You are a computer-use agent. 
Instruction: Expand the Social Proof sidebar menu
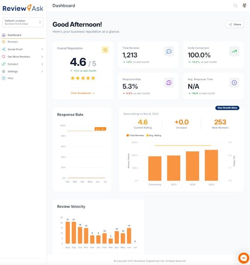23,49
